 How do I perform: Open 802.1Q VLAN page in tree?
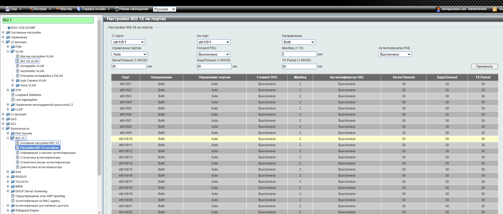coord(29,61)
